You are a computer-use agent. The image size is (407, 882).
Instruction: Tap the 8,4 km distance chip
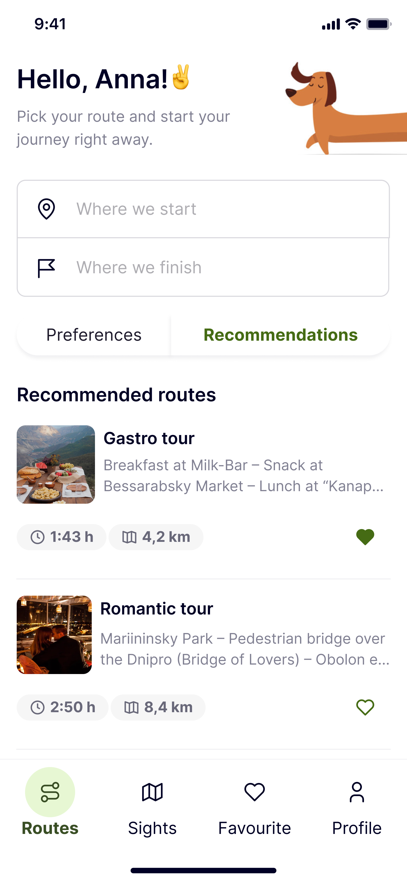coord(158,707)
